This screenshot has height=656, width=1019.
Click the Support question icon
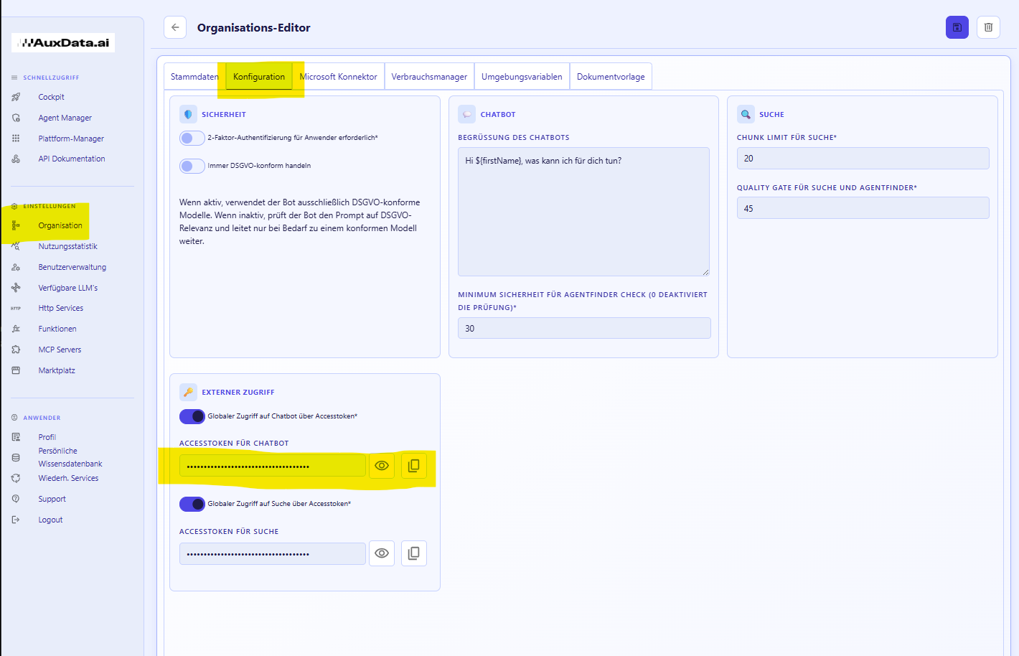[16, 499]
